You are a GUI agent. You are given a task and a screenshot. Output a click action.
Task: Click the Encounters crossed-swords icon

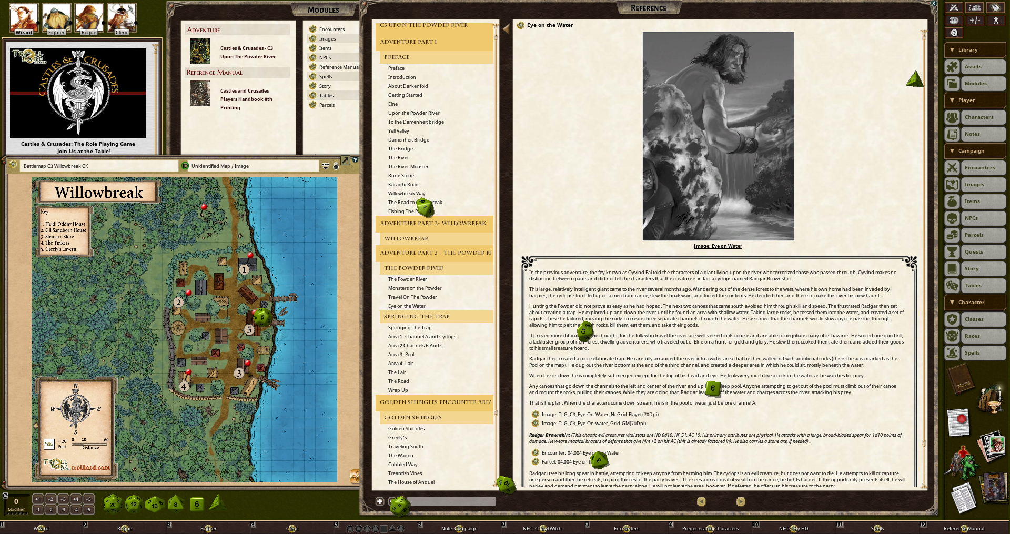click(x=952, y=168)
